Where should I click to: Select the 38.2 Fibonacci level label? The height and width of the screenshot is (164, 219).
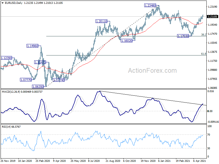click(203, 35)
